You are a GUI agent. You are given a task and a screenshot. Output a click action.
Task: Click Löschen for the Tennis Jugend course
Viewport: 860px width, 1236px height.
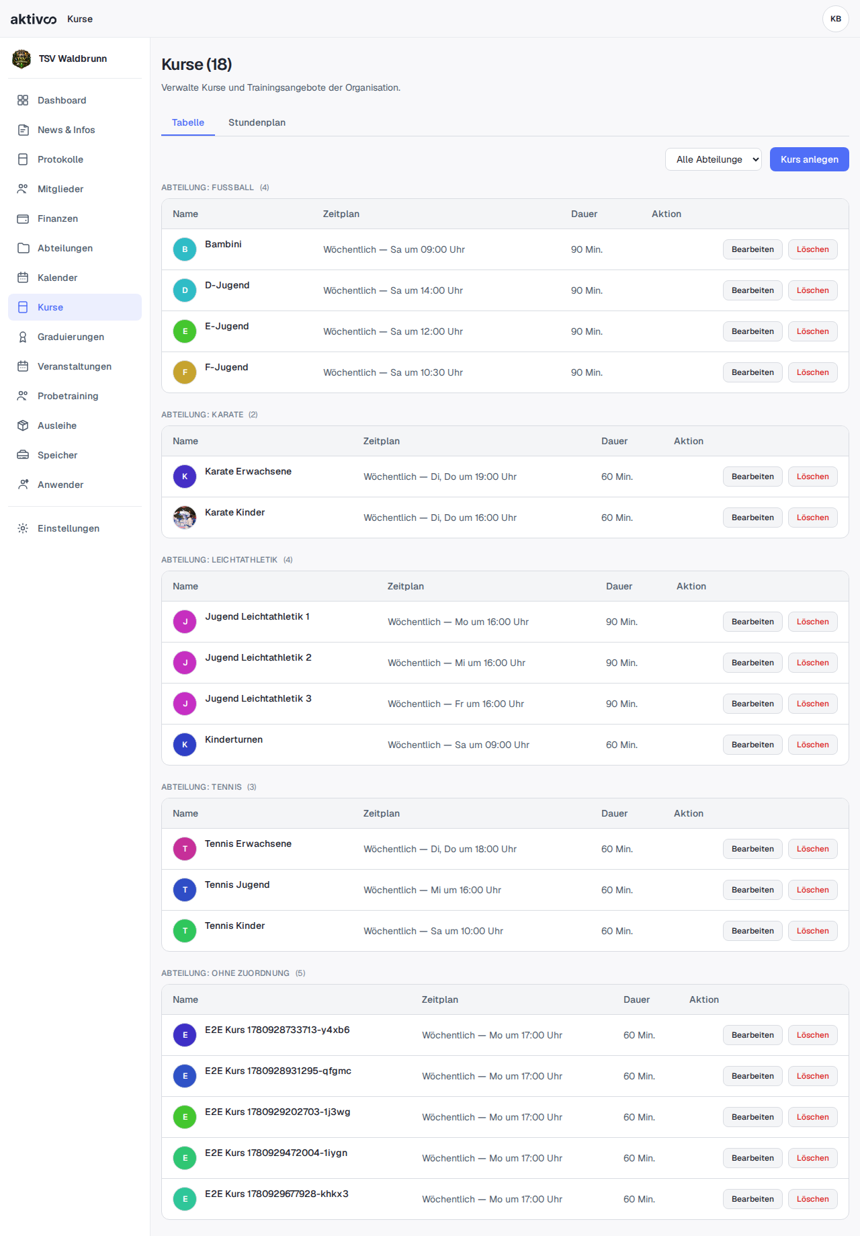813,890
